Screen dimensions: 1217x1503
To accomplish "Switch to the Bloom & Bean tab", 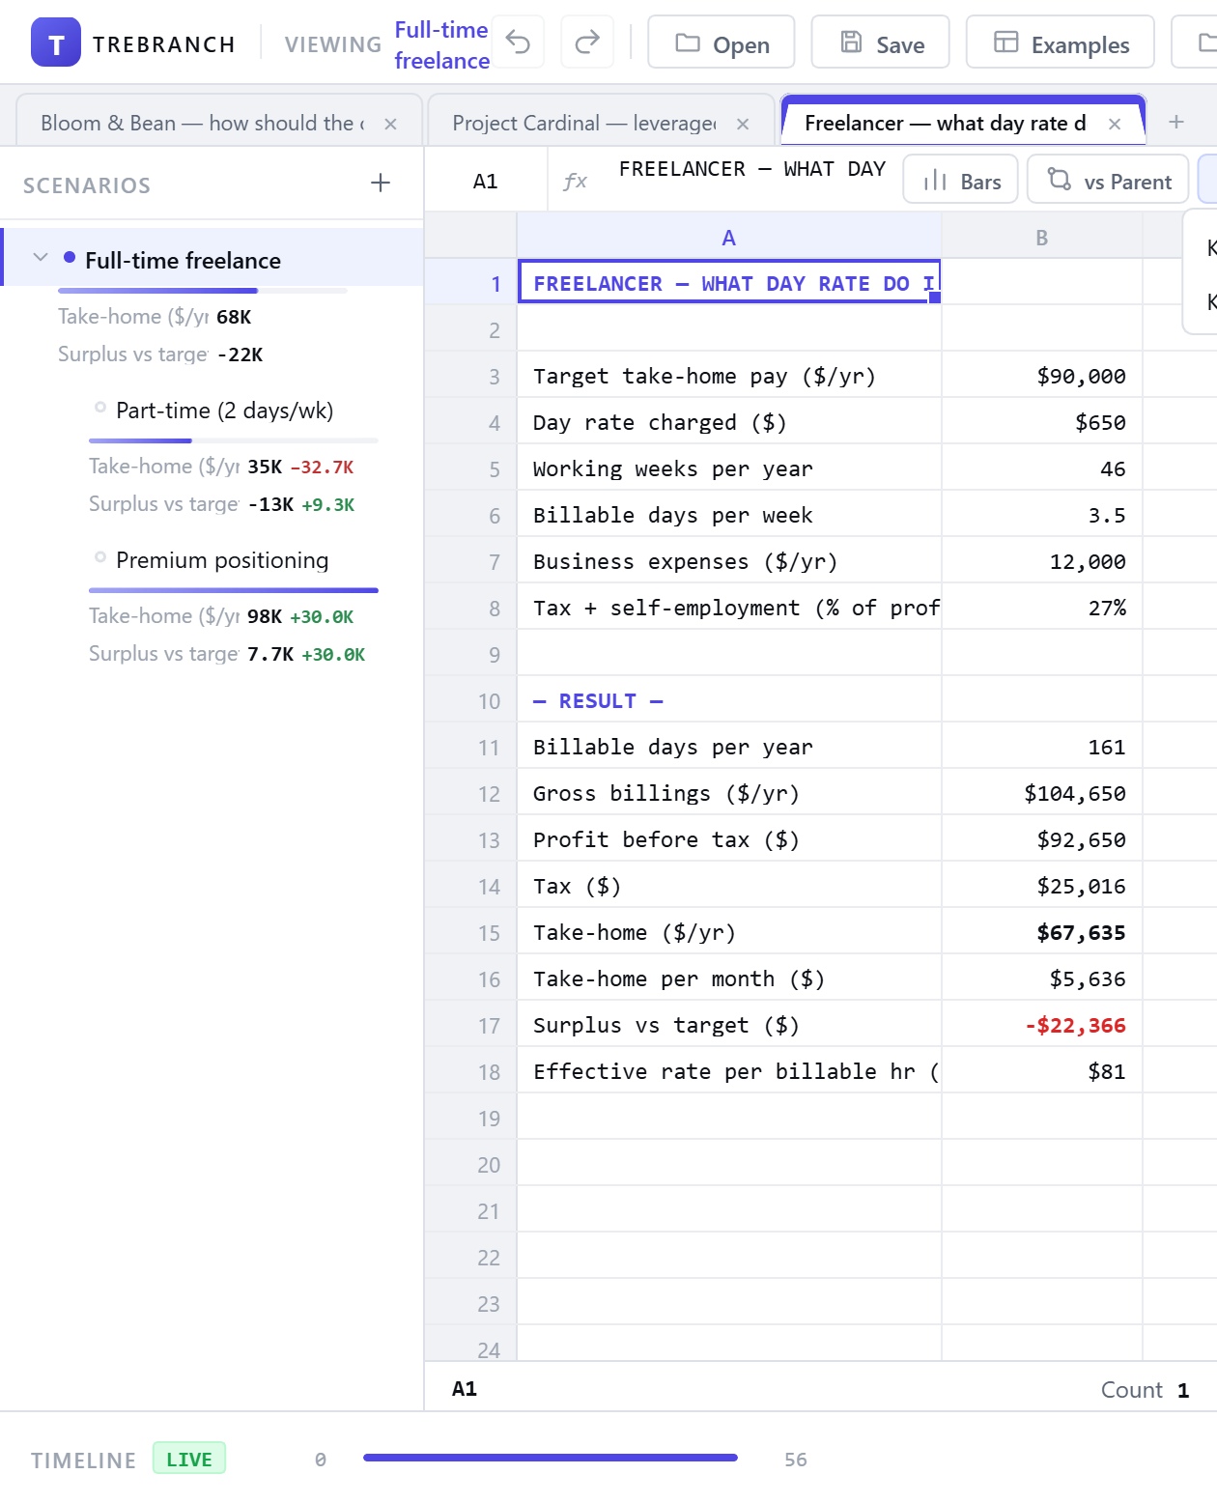I will pyautogui.click(x=203, y=123).
